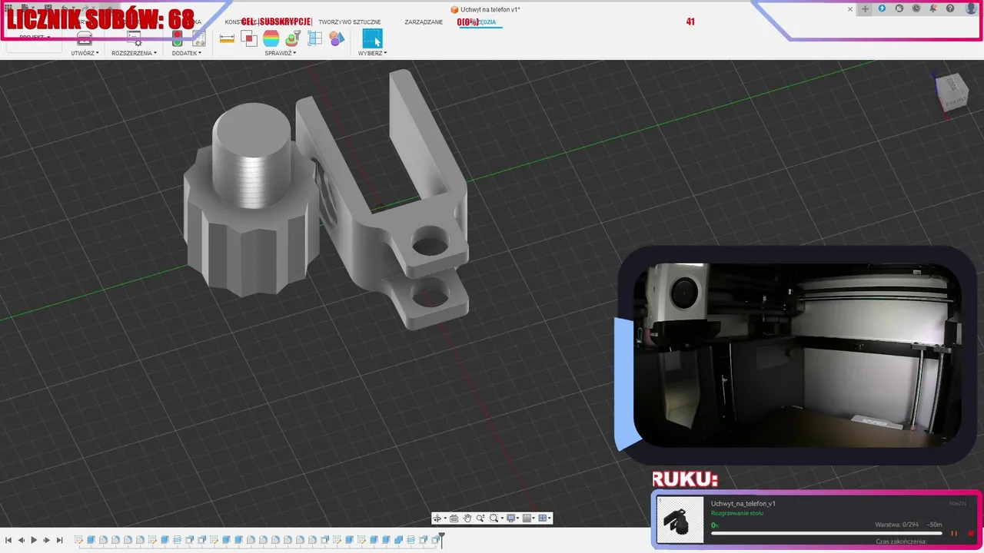984x553 pixels.
Task: Click the printer camera feed
Action: tap(796, 355)
